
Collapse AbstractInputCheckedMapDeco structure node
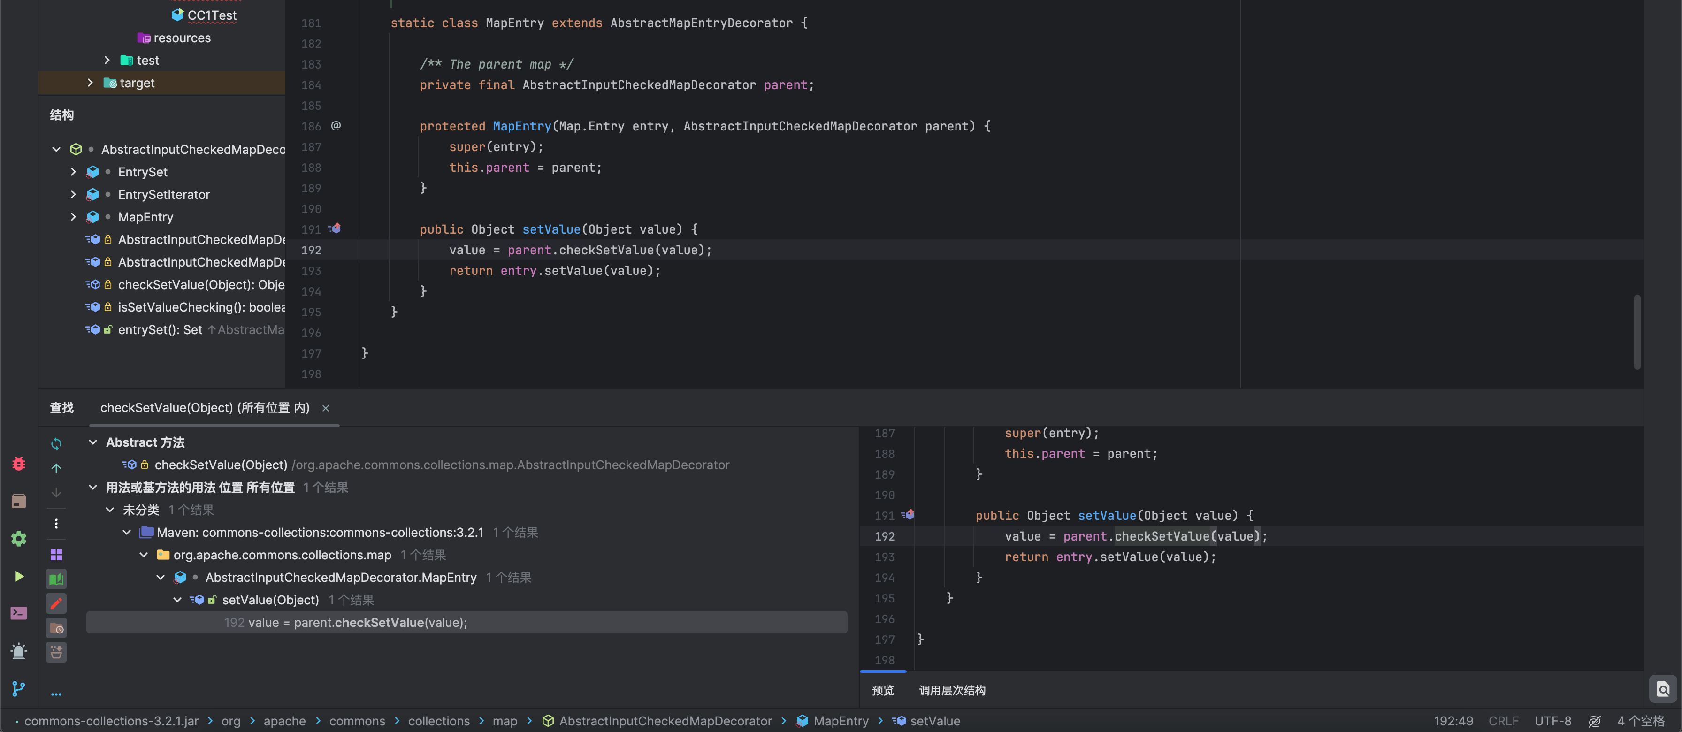(x=56, y=150)
